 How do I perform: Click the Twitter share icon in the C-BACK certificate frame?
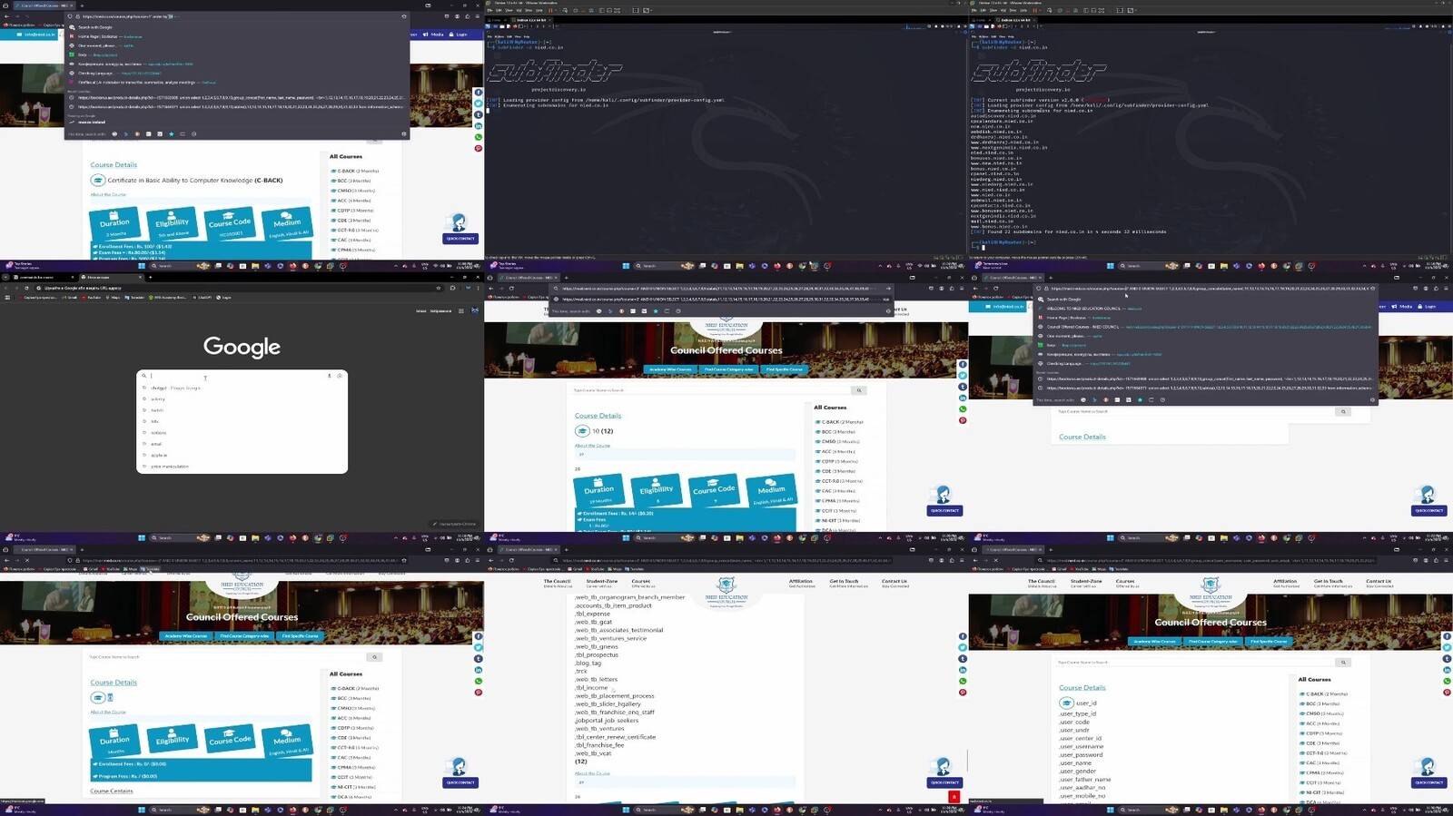479,103
